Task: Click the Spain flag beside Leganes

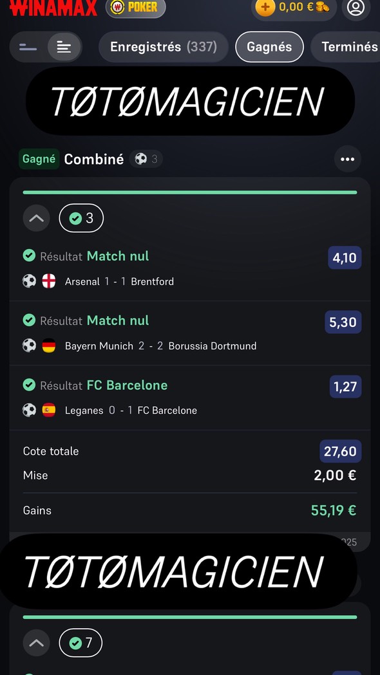Action: point(49,411)
